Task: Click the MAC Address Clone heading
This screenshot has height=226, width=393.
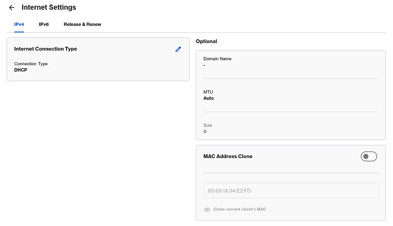Action: point(228,156)
